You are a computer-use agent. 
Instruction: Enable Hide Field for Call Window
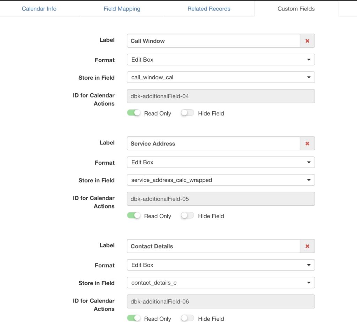pyautogui.click(x=188, y=113)
